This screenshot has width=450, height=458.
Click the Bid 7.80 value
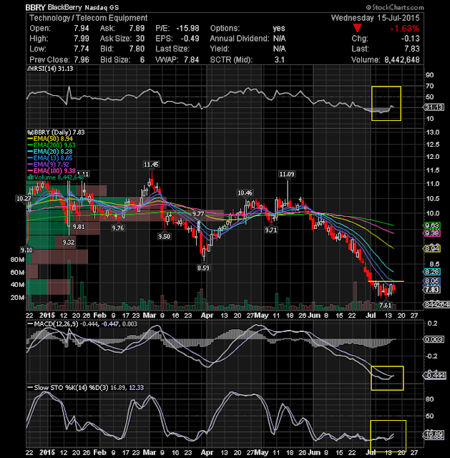(x=137, y=49)
